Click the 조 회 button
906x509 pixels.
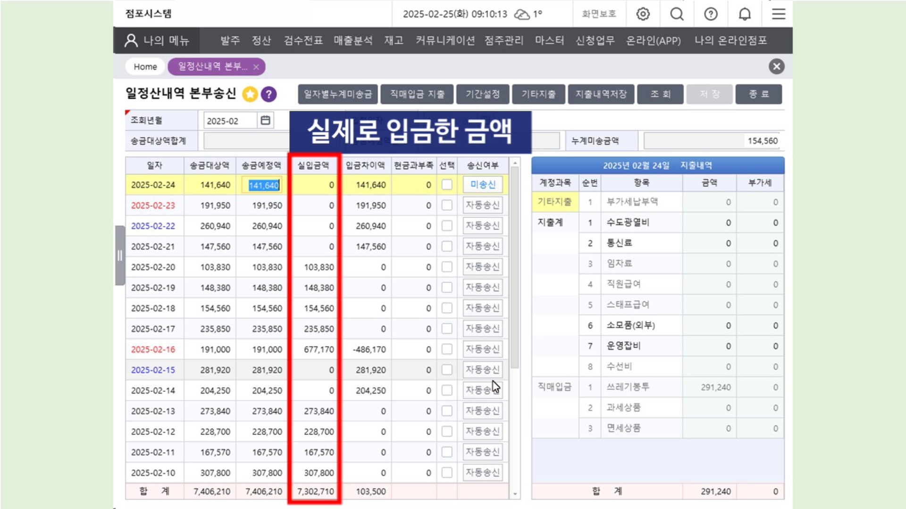point(660,94)
